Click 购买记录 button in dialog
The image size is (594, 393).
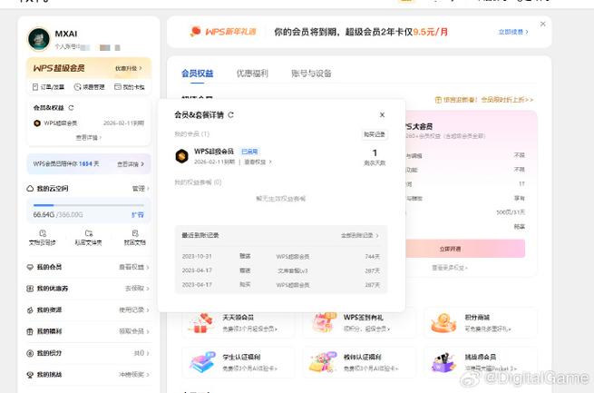pos(375,134)
